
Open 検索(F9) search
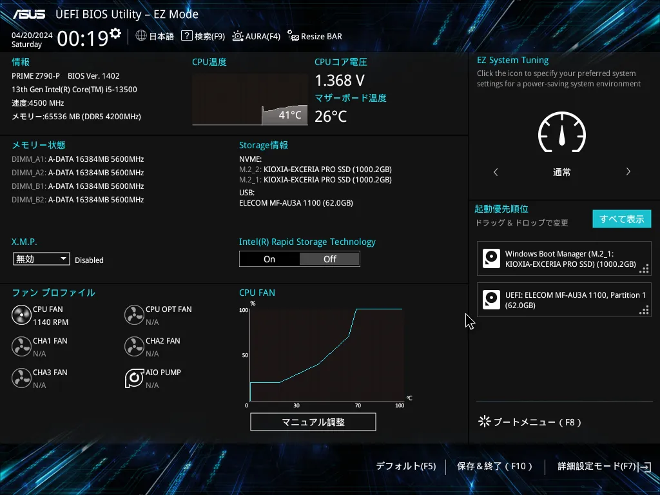[x=209, y=37]
